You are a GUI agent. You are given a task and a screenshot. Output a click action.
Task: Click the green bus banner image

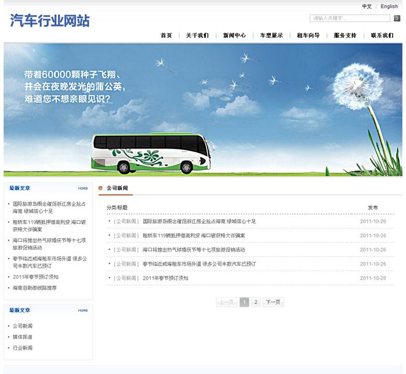(153, 152)
